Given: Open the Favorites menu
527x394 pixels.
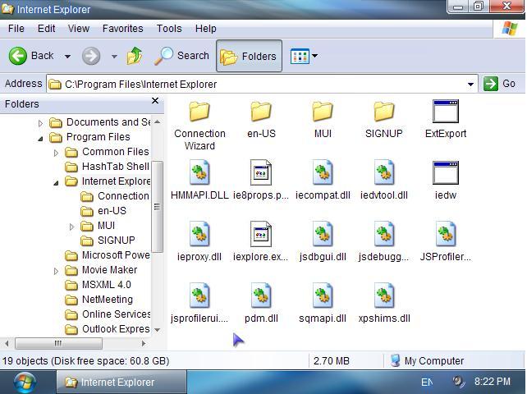Looking at the screenshot, I should pyautogui.click(x=122, y=29).
